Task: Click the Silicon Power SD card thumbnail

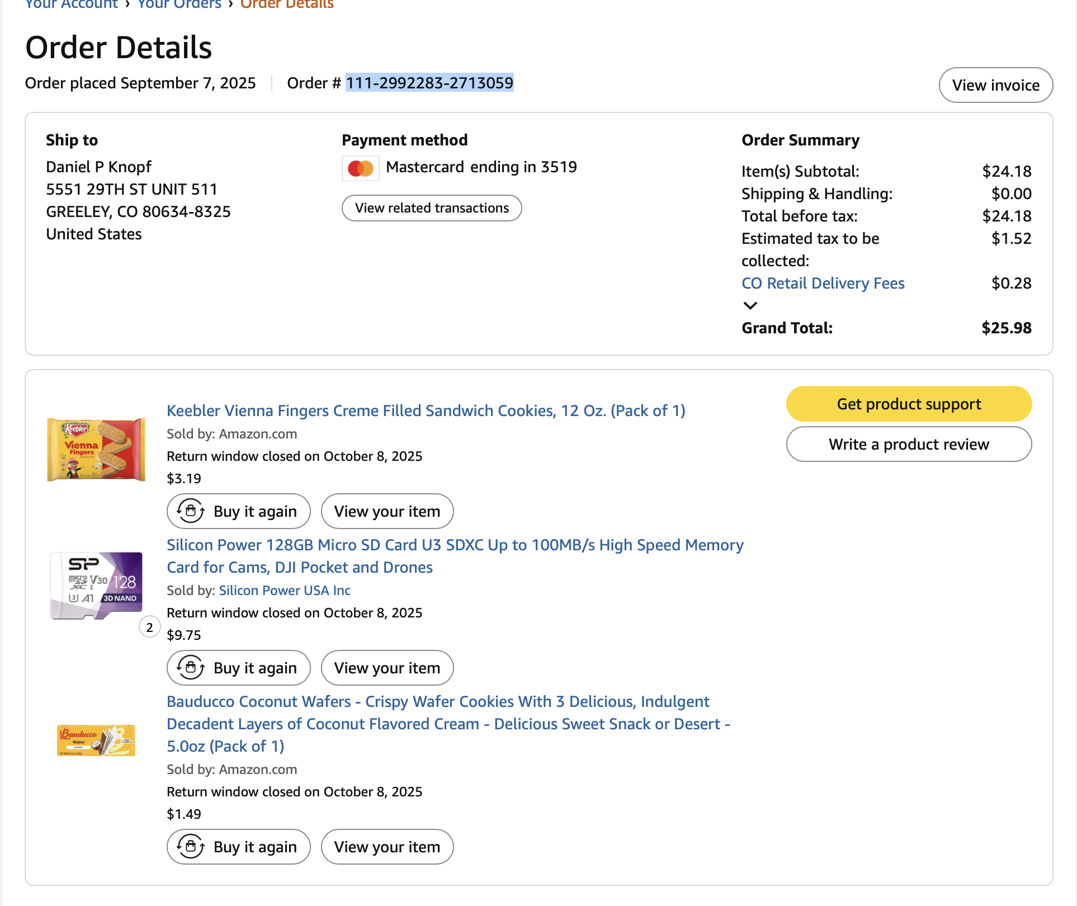Action: (97, 586)
